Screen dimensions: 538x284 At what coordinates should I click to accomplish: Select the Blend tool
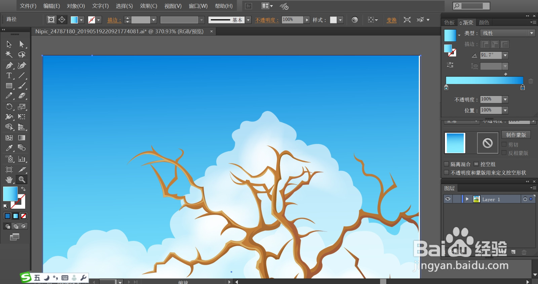22,148
